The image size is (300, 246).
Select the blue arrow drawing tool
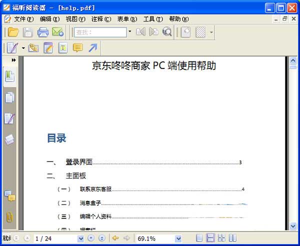(x=93, y=47)
